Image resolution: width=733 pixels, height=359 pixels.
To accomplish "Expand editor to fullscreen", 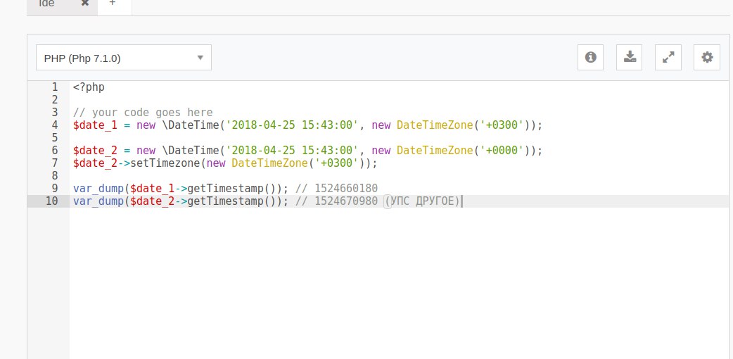I will [668, 57].
